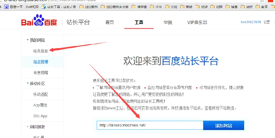Image resolution: width=275 pixels, height=138 pixels.
Task: Open the 论坛 bookmark folder
Action: coord(171,7)
